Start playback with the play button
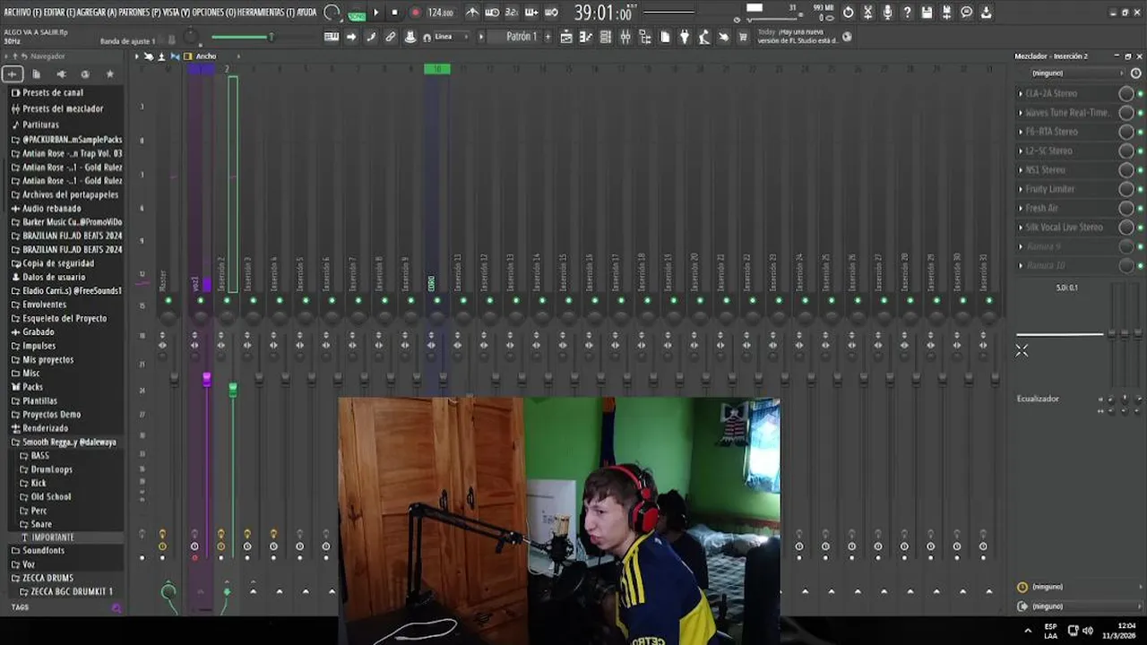Screen dimensions: 1147x645 click(x=375, y=13)
